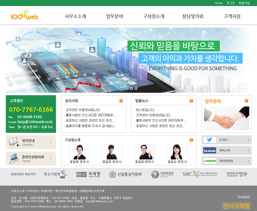
Task: Open the Facebook icon link
Action: pos(209,150)
